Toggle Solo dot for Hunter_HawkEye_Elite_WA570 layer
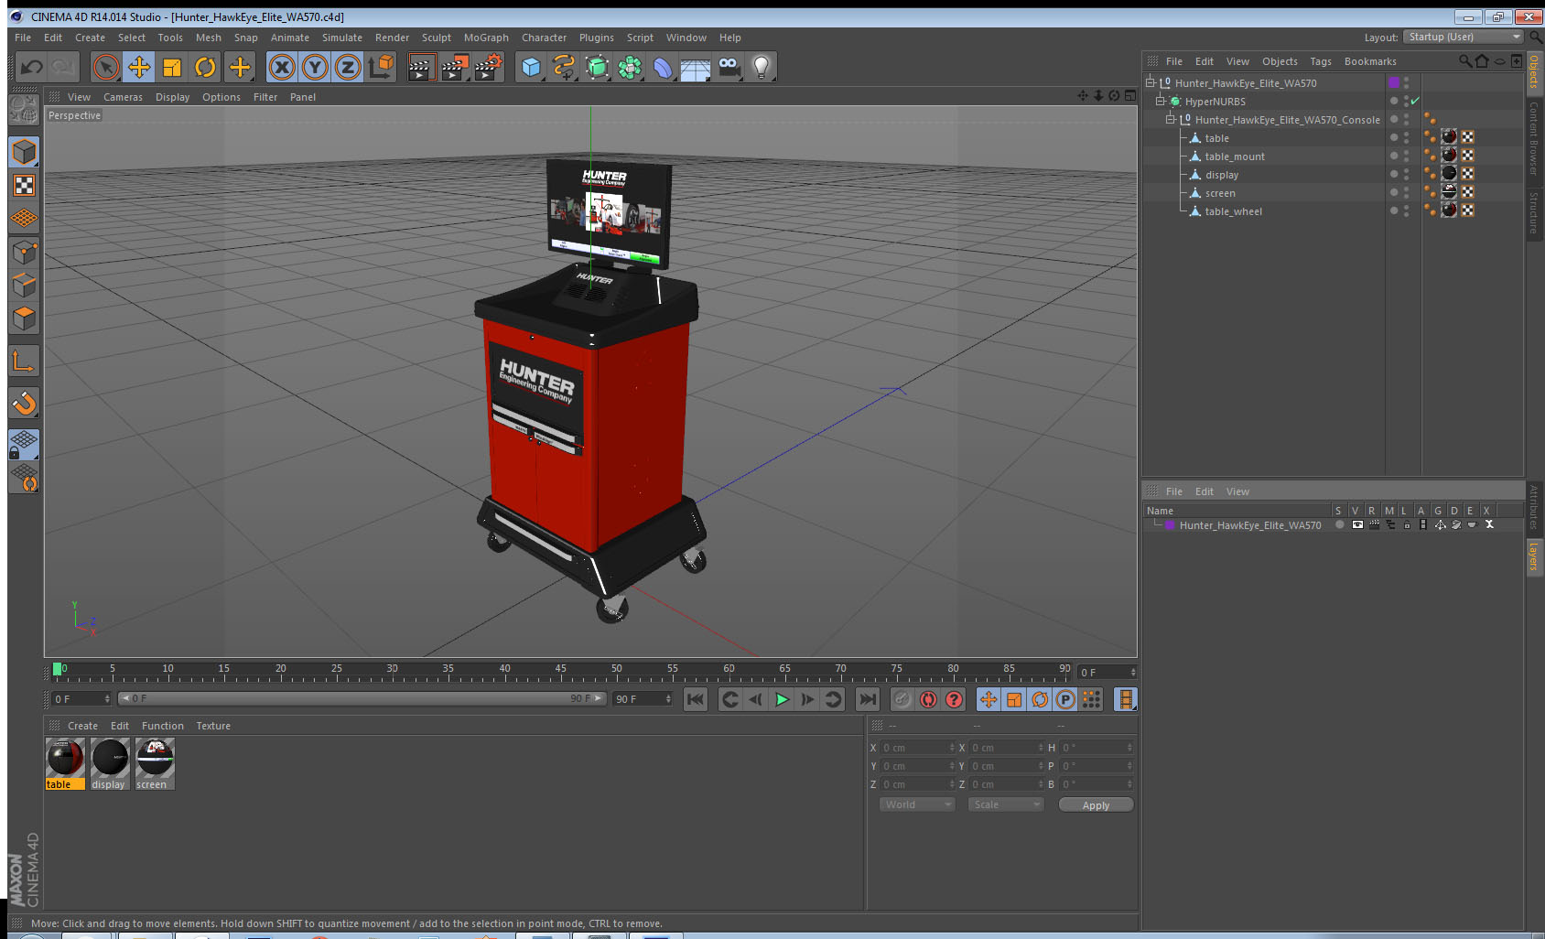 tap(1339, 524)
